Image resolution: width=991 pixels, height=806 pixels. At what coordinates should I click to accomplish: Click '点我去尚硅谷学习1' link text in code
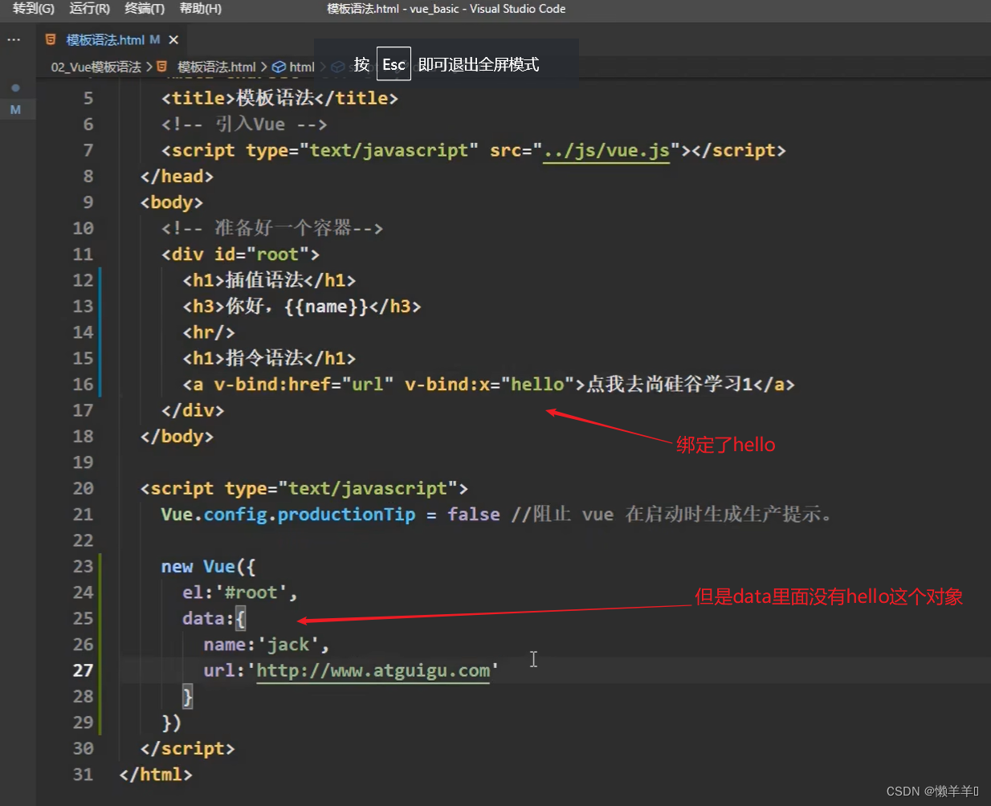pyautogui.click(x=669, y=384)
